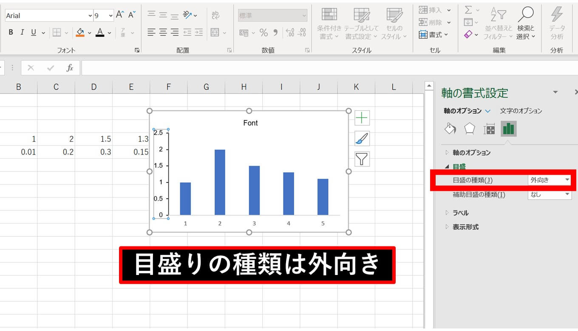Toggle bold formatting in ribbon
The image size is (578, 331).
pos(11,32)
